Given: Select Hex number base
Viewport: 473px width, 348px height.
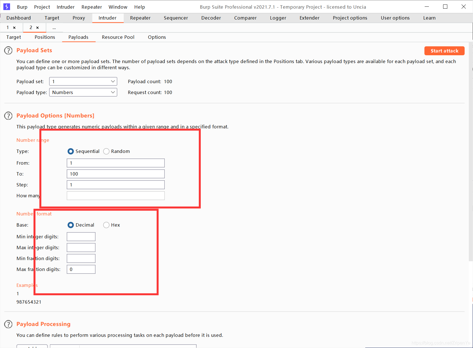Looking at the screenshot, I should [106, 225].
